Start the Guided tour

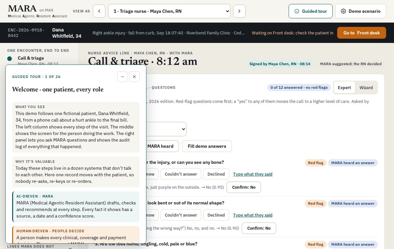coord(311,11)
